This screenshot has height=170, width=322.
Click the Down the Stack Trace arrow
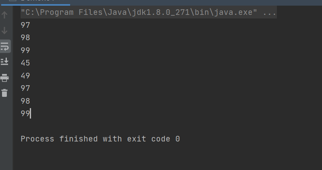tap(4, 31)
